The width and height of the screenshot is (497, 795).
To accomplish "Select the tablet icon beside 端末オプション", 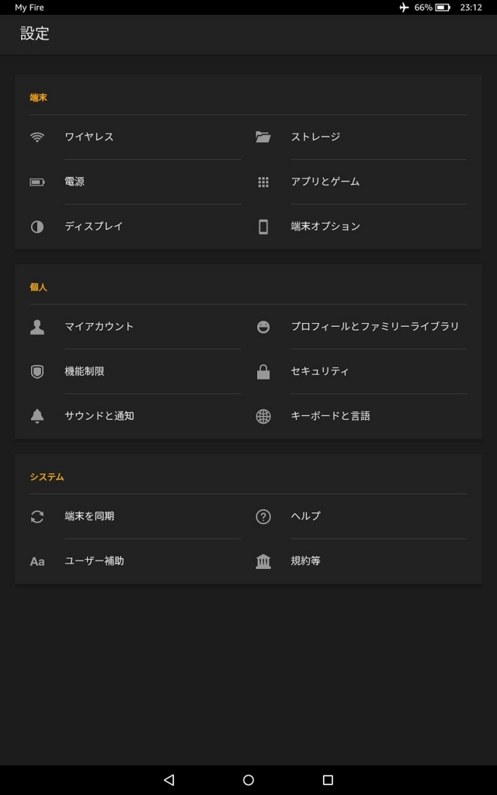I will (262, 226).
